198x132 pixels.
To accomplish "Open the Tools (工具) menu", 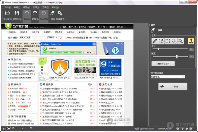I will tap(46, 8).
